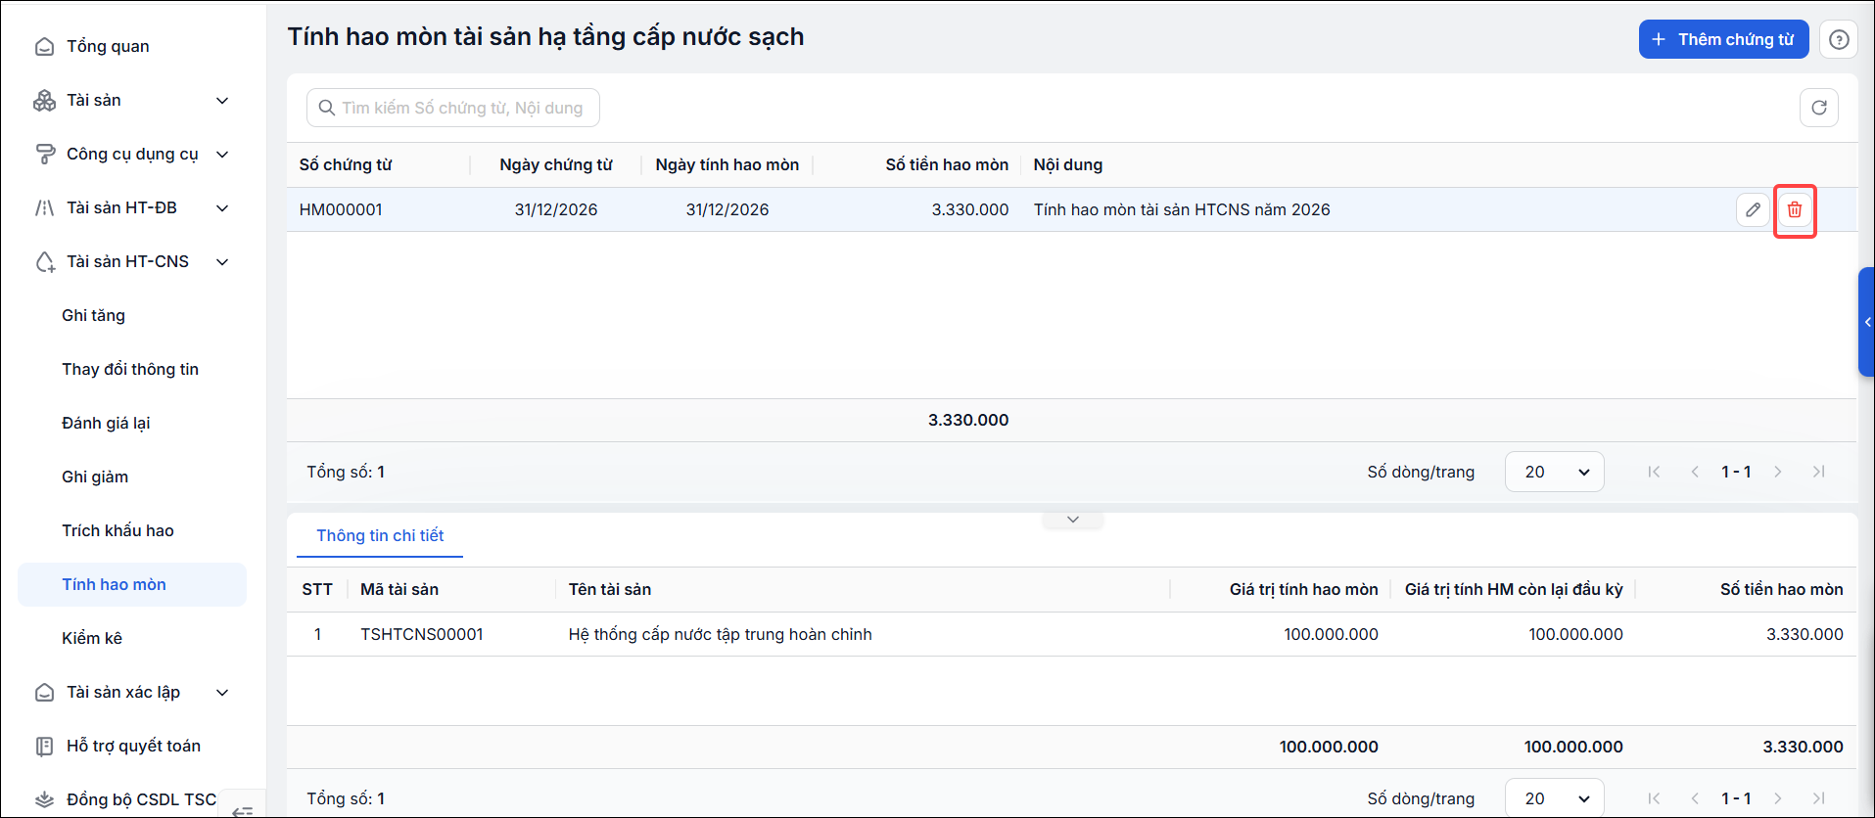Expand the Tài sản xác lập chevron

point(222,693)
